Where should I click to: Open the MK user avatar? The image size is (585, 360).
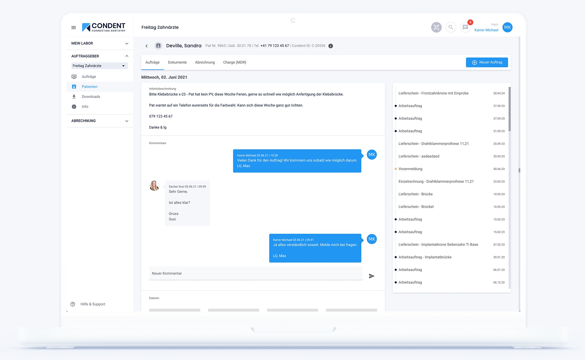click(x=507, y=27)
